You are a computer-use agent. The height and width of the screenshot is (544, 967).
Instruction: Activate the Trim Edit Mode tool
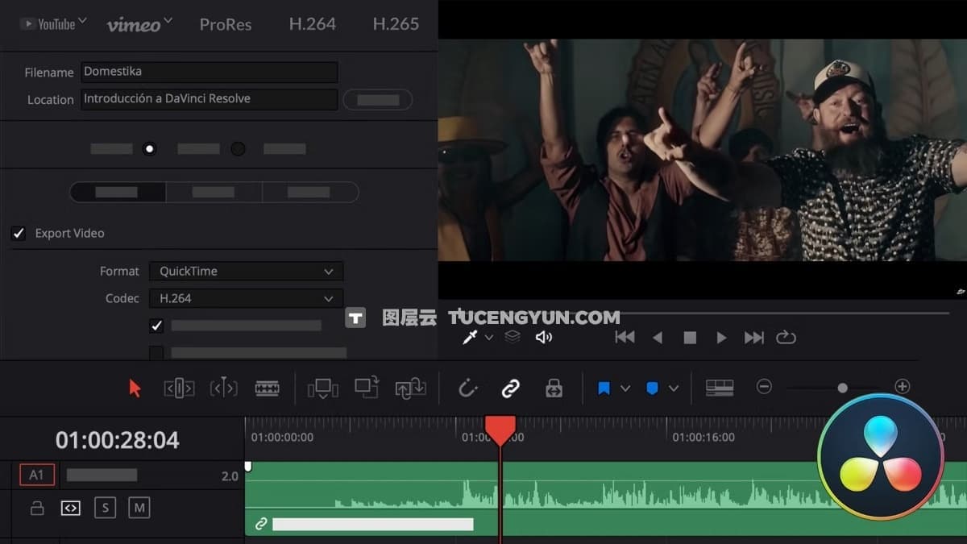click(x=179, y=388)
